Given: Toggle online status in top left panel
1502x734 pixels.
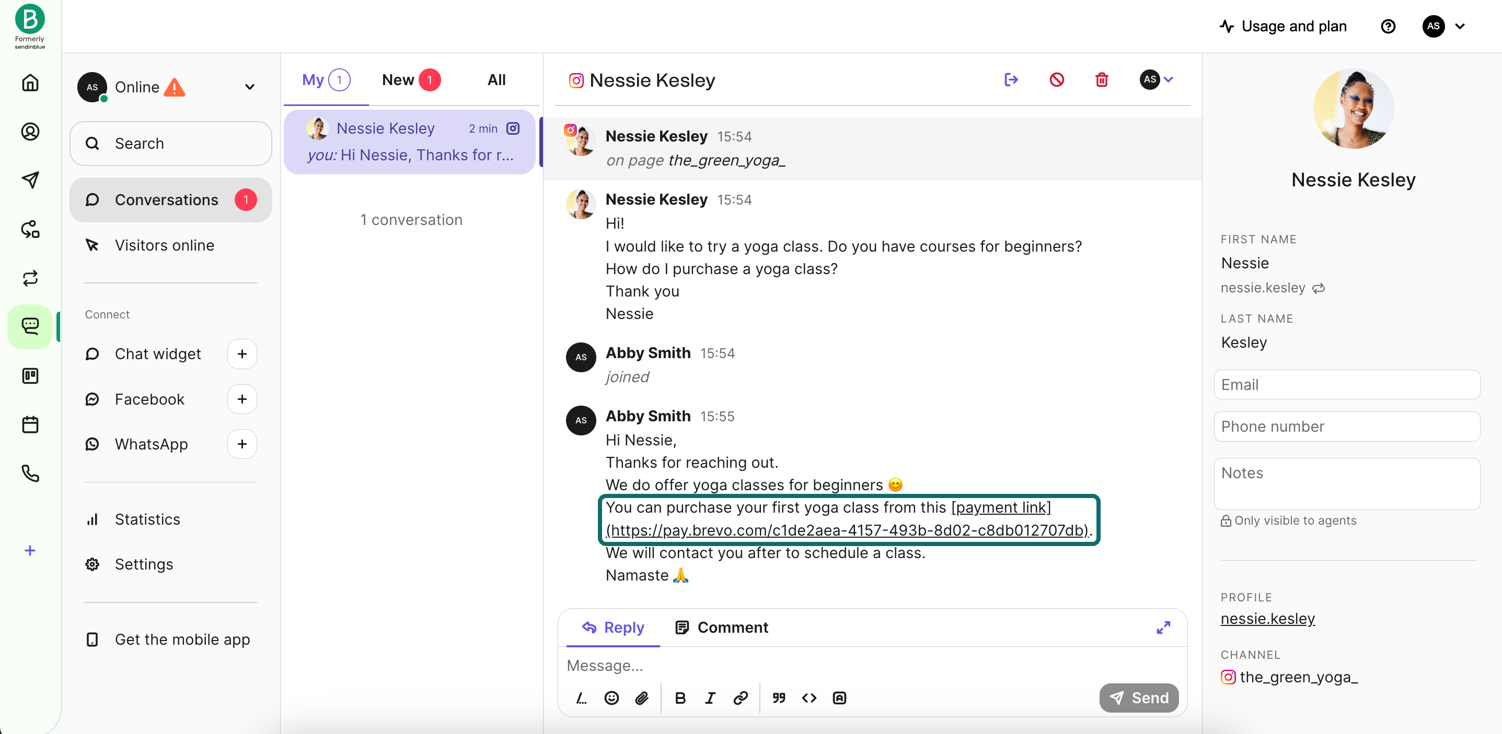Looking at the screenshot, I should (137, 86).
